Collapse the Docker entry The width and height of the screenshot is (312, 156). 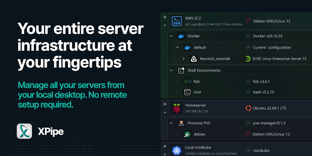coord(171,36)
